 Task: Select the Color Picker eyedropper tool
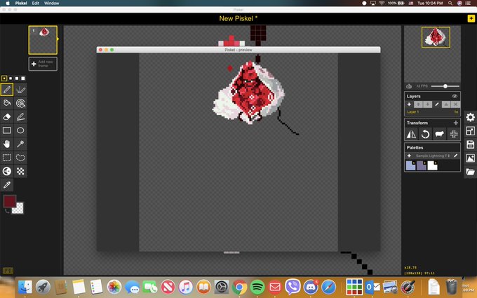[7, 184]
